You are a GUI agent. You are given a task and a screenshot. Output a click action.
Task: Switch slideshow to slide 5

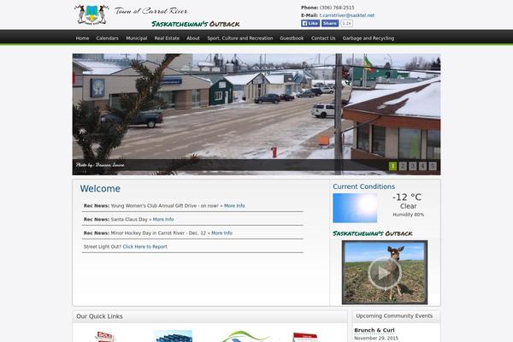coord(433,166)
